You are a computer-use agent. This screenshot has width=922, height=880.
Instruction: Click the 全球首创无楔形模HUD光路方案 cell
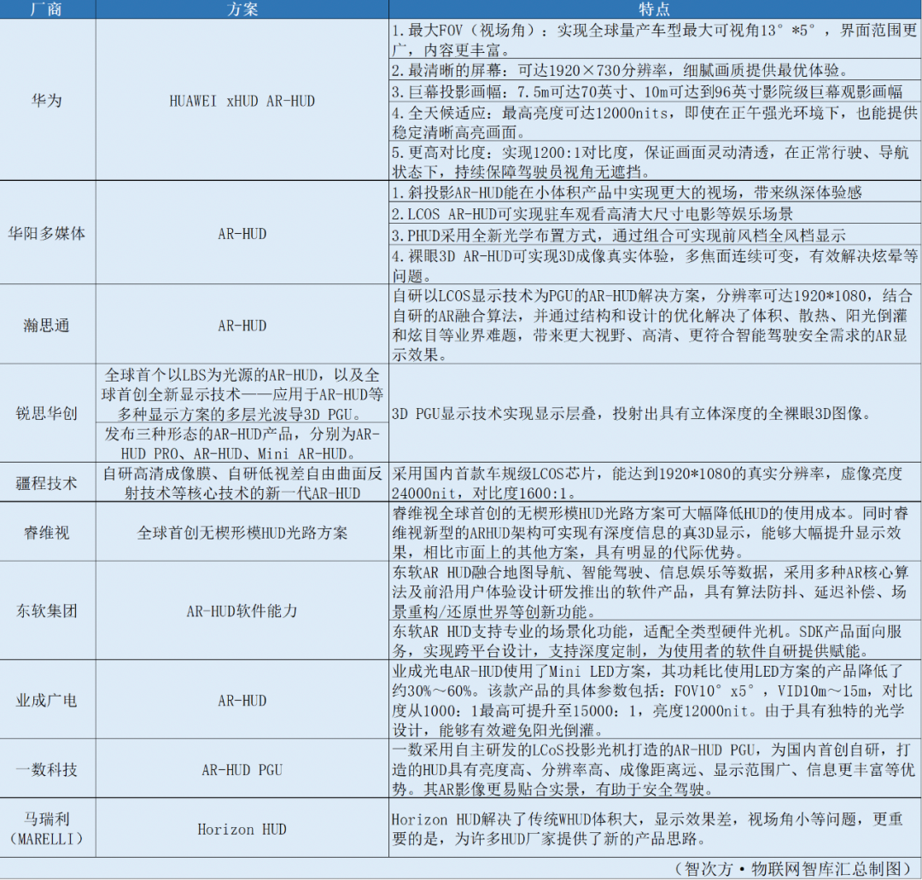(242, 532)
